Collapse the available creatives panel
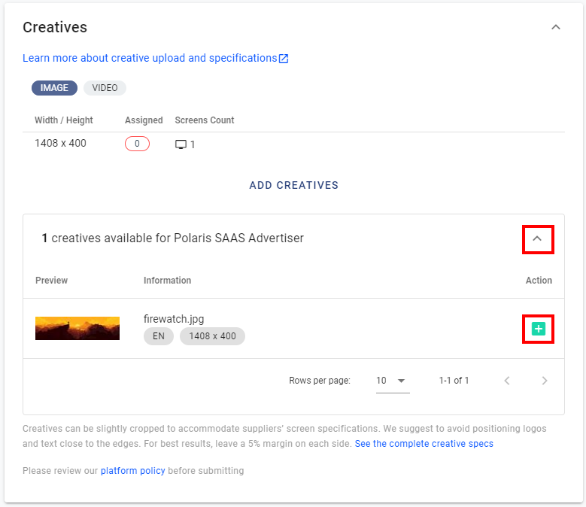This screenshot has height=507, width=586. [537, 238]
